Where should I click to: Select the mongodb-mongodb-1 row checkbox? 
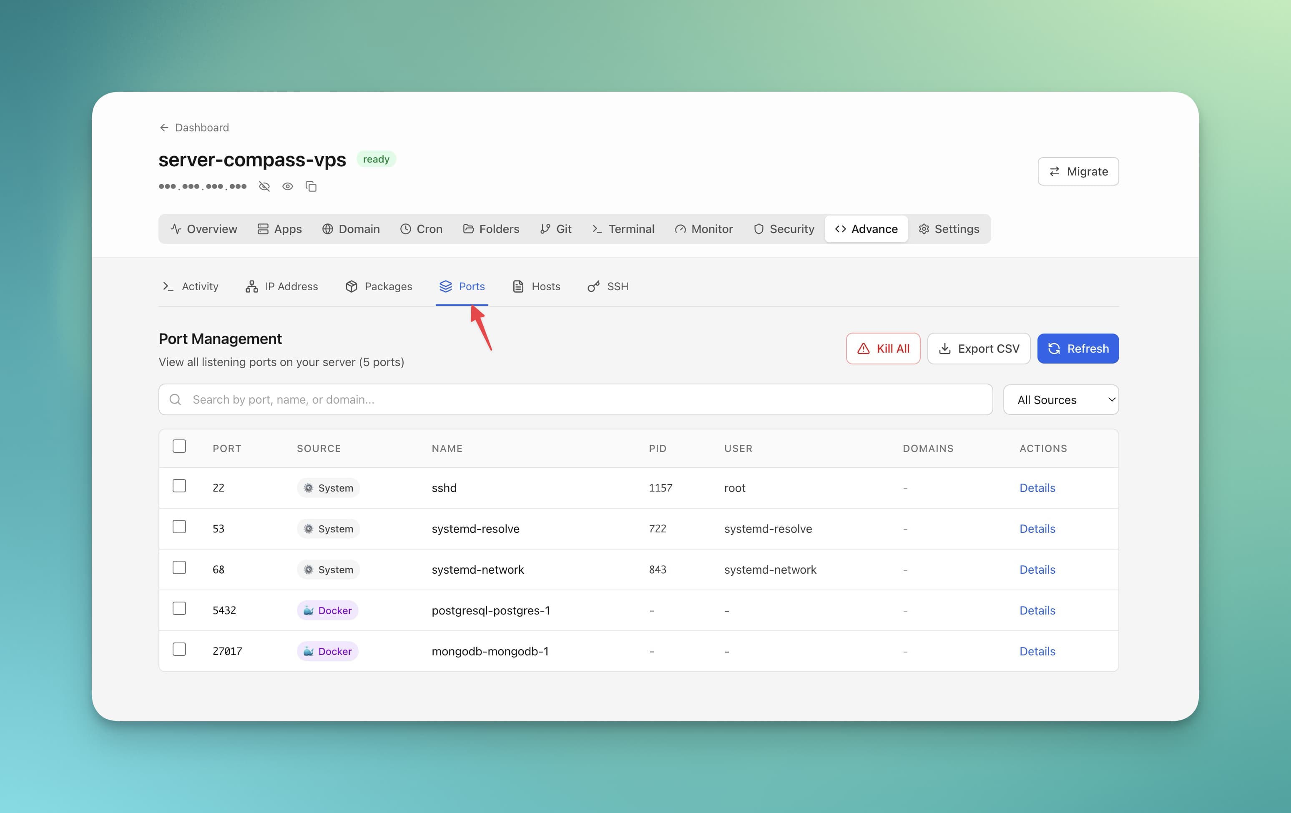[179, 650]
